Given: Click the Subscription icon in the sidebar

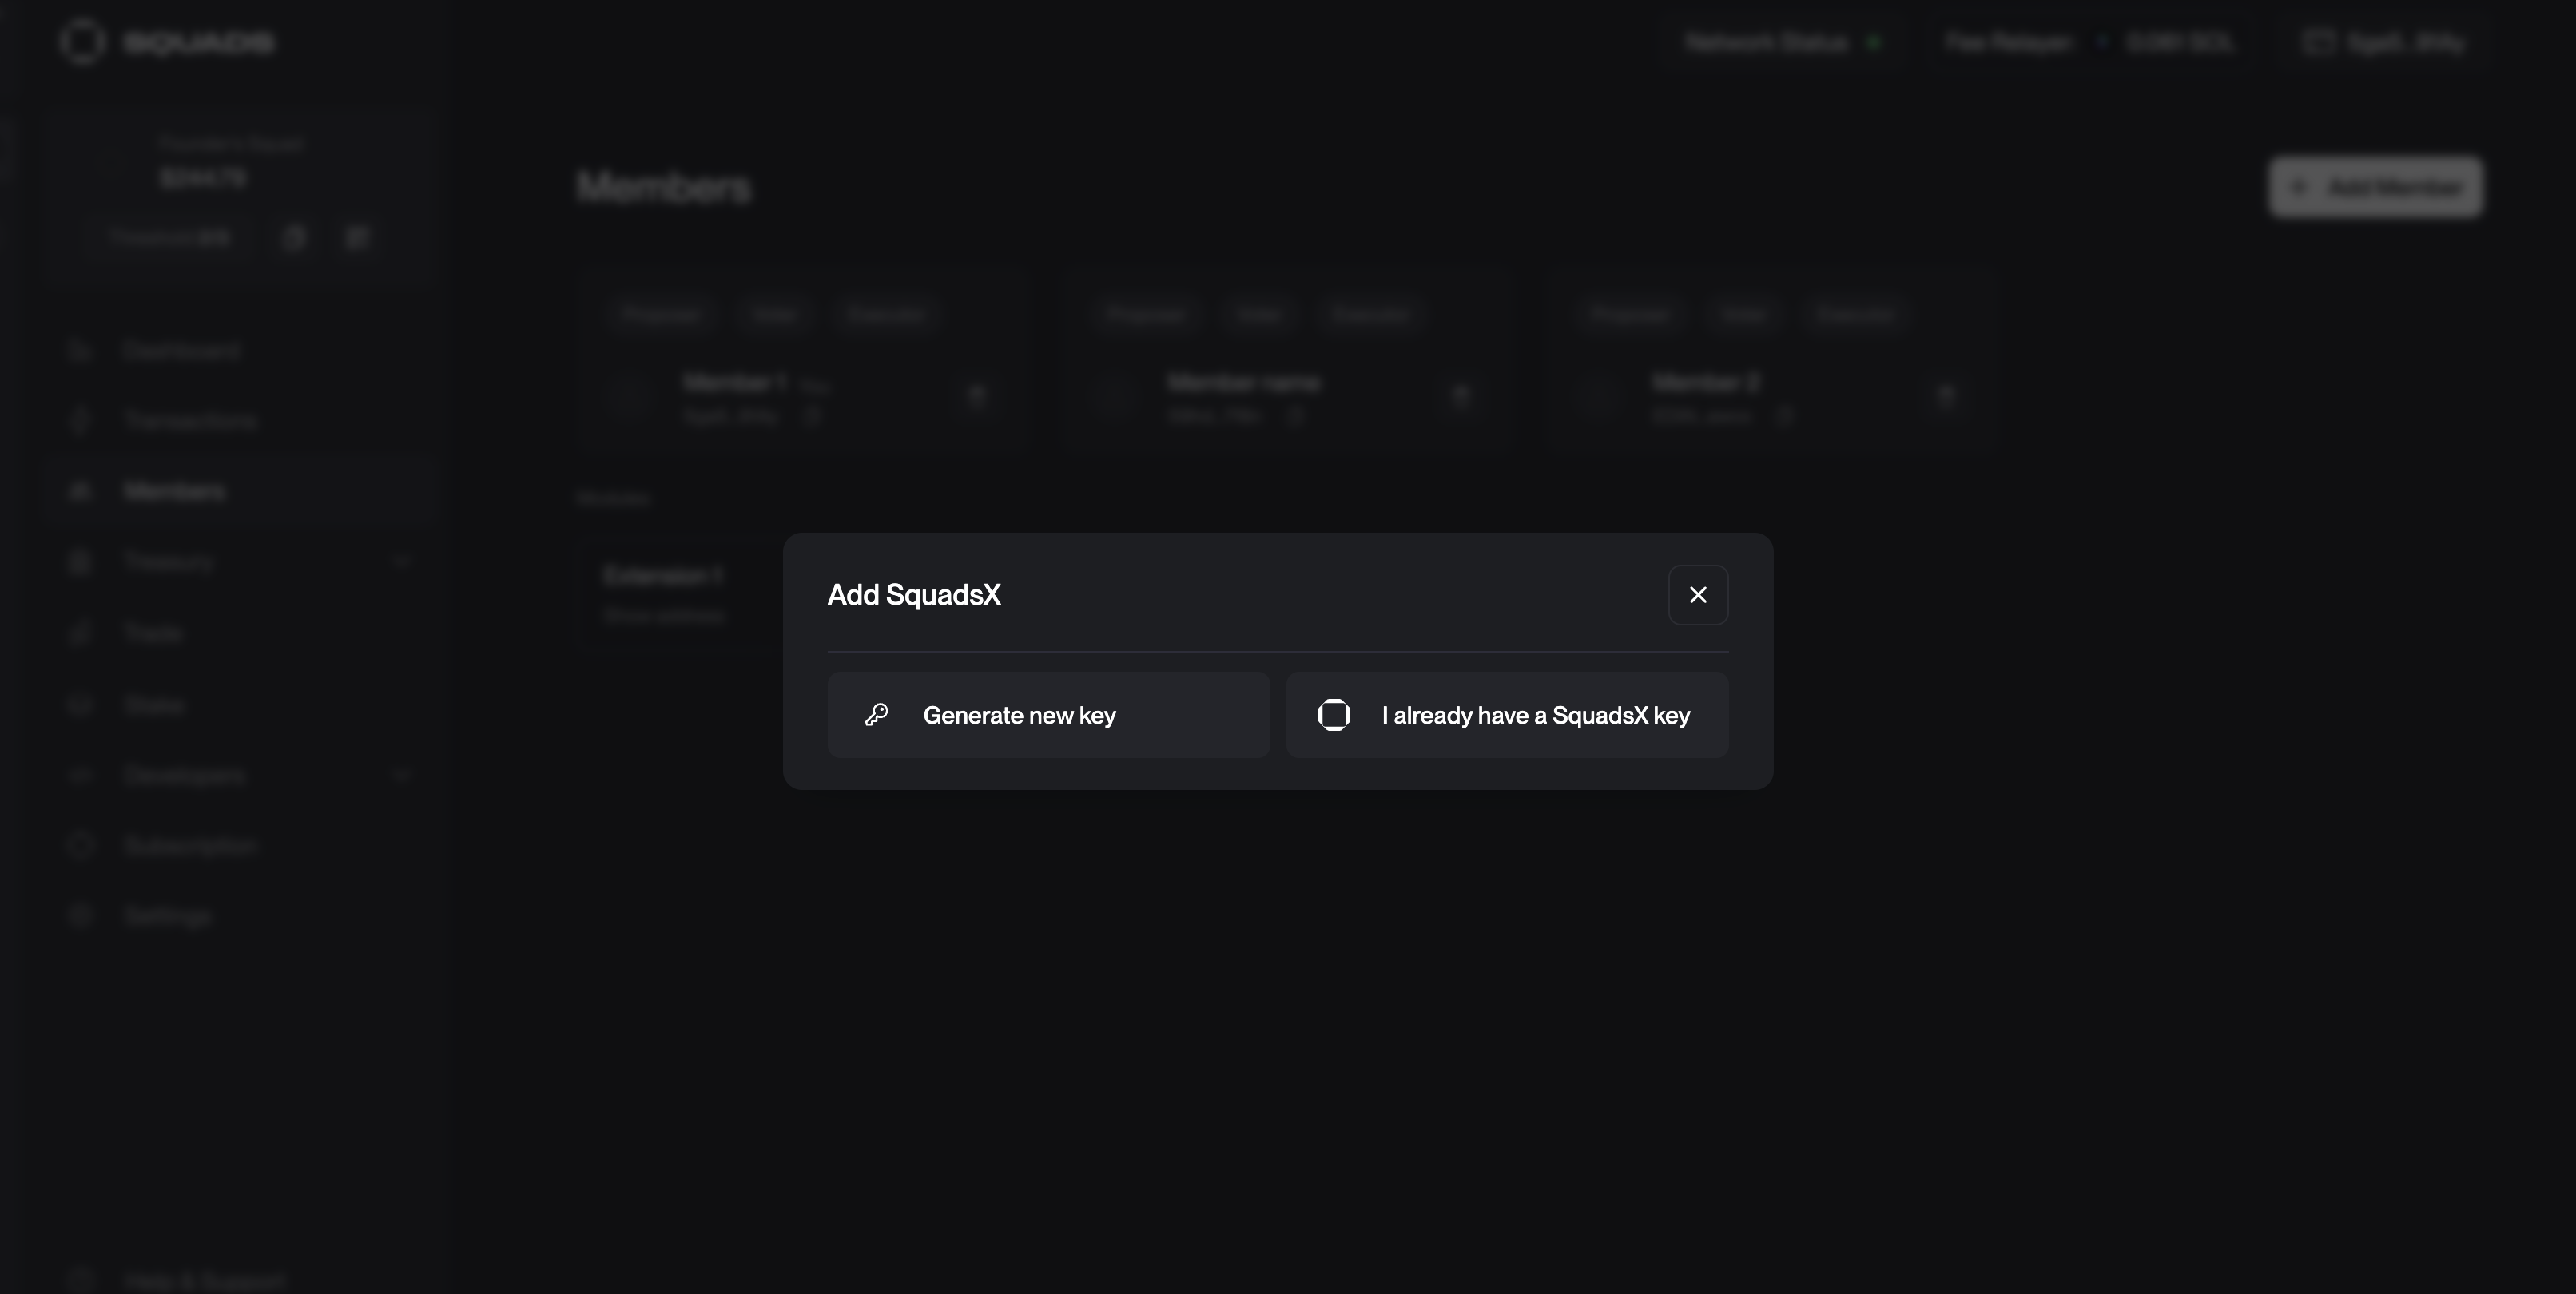Looking at the screenshot, I should (x=81, y=846).
